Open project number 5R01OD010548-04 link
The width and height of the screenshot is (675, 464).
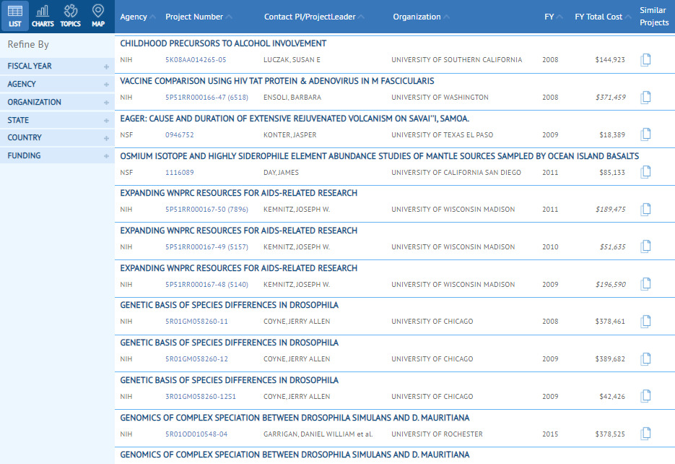pyautogui.click(x=196, y=434)
